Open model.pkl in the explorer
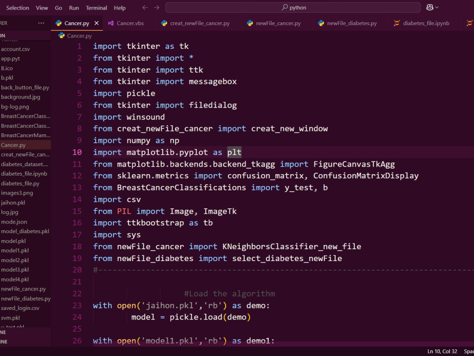Viewport: 474px width, 356px height. 13,241
